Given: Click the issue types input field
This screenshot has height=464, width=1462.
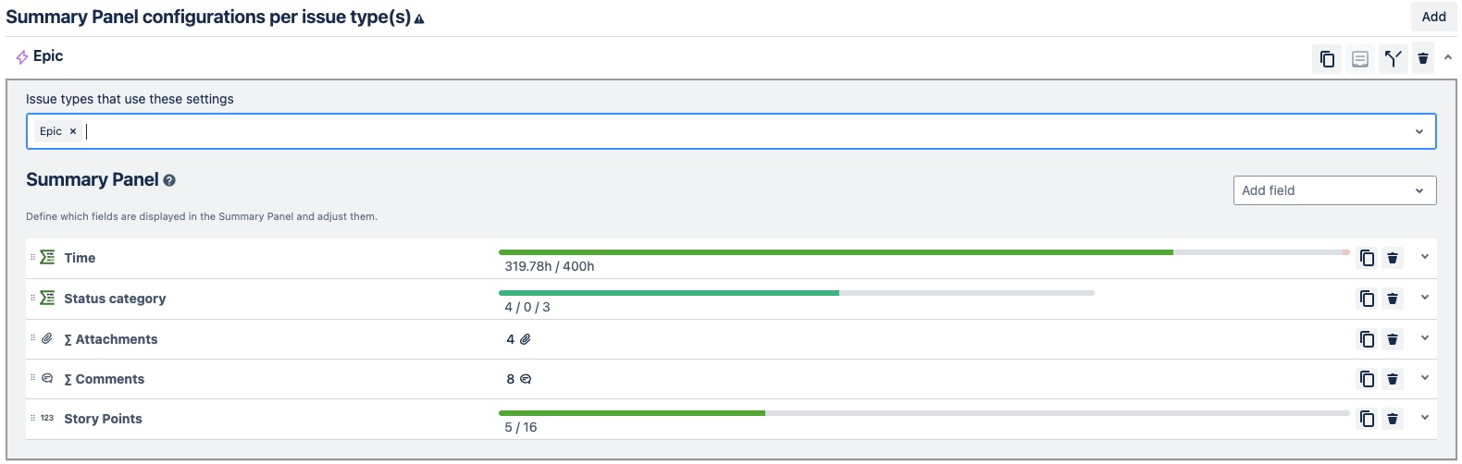Looking at the screenshot, I should (x=740, y=131).
